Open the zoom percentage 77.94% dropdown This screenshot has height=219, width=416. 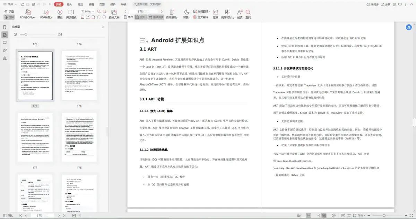(88, 11)
